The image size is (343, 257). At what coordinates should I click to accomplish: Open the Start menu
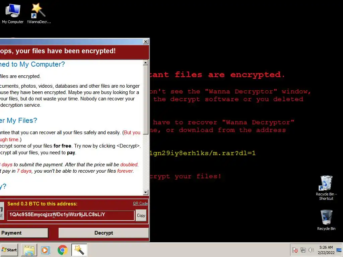click(9, 250)
